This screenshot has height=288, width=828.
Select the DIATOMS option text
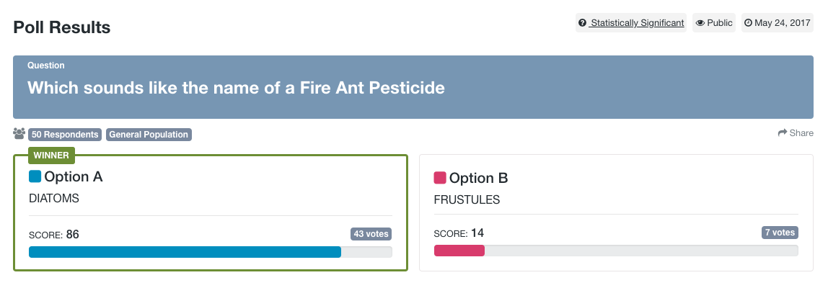pos(53,198)
